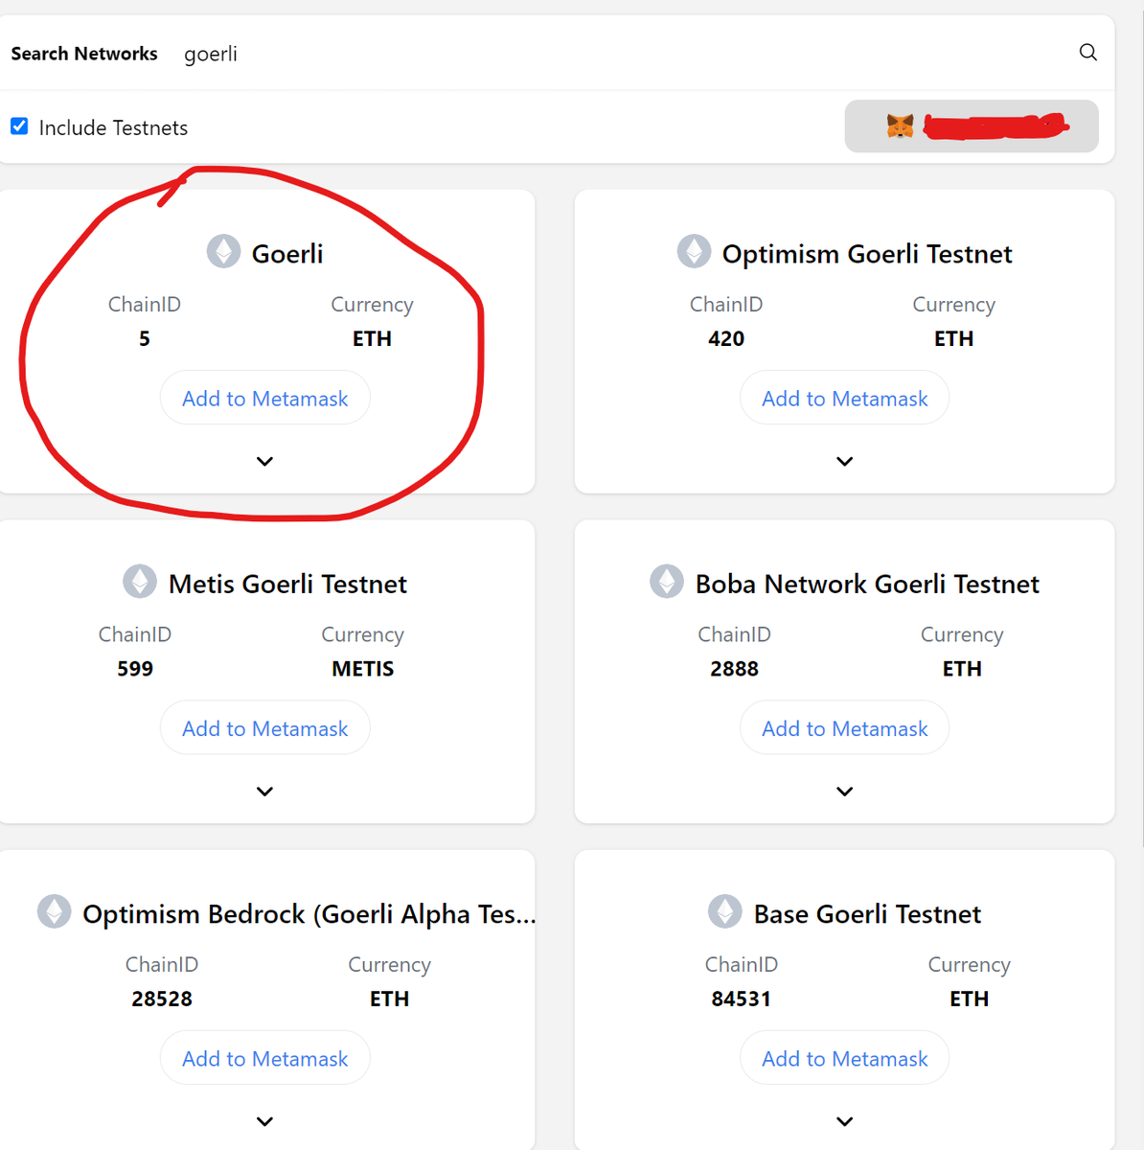
Task: Click the ETH currency on Base Goerli card
Action: [x=969, y=999]
